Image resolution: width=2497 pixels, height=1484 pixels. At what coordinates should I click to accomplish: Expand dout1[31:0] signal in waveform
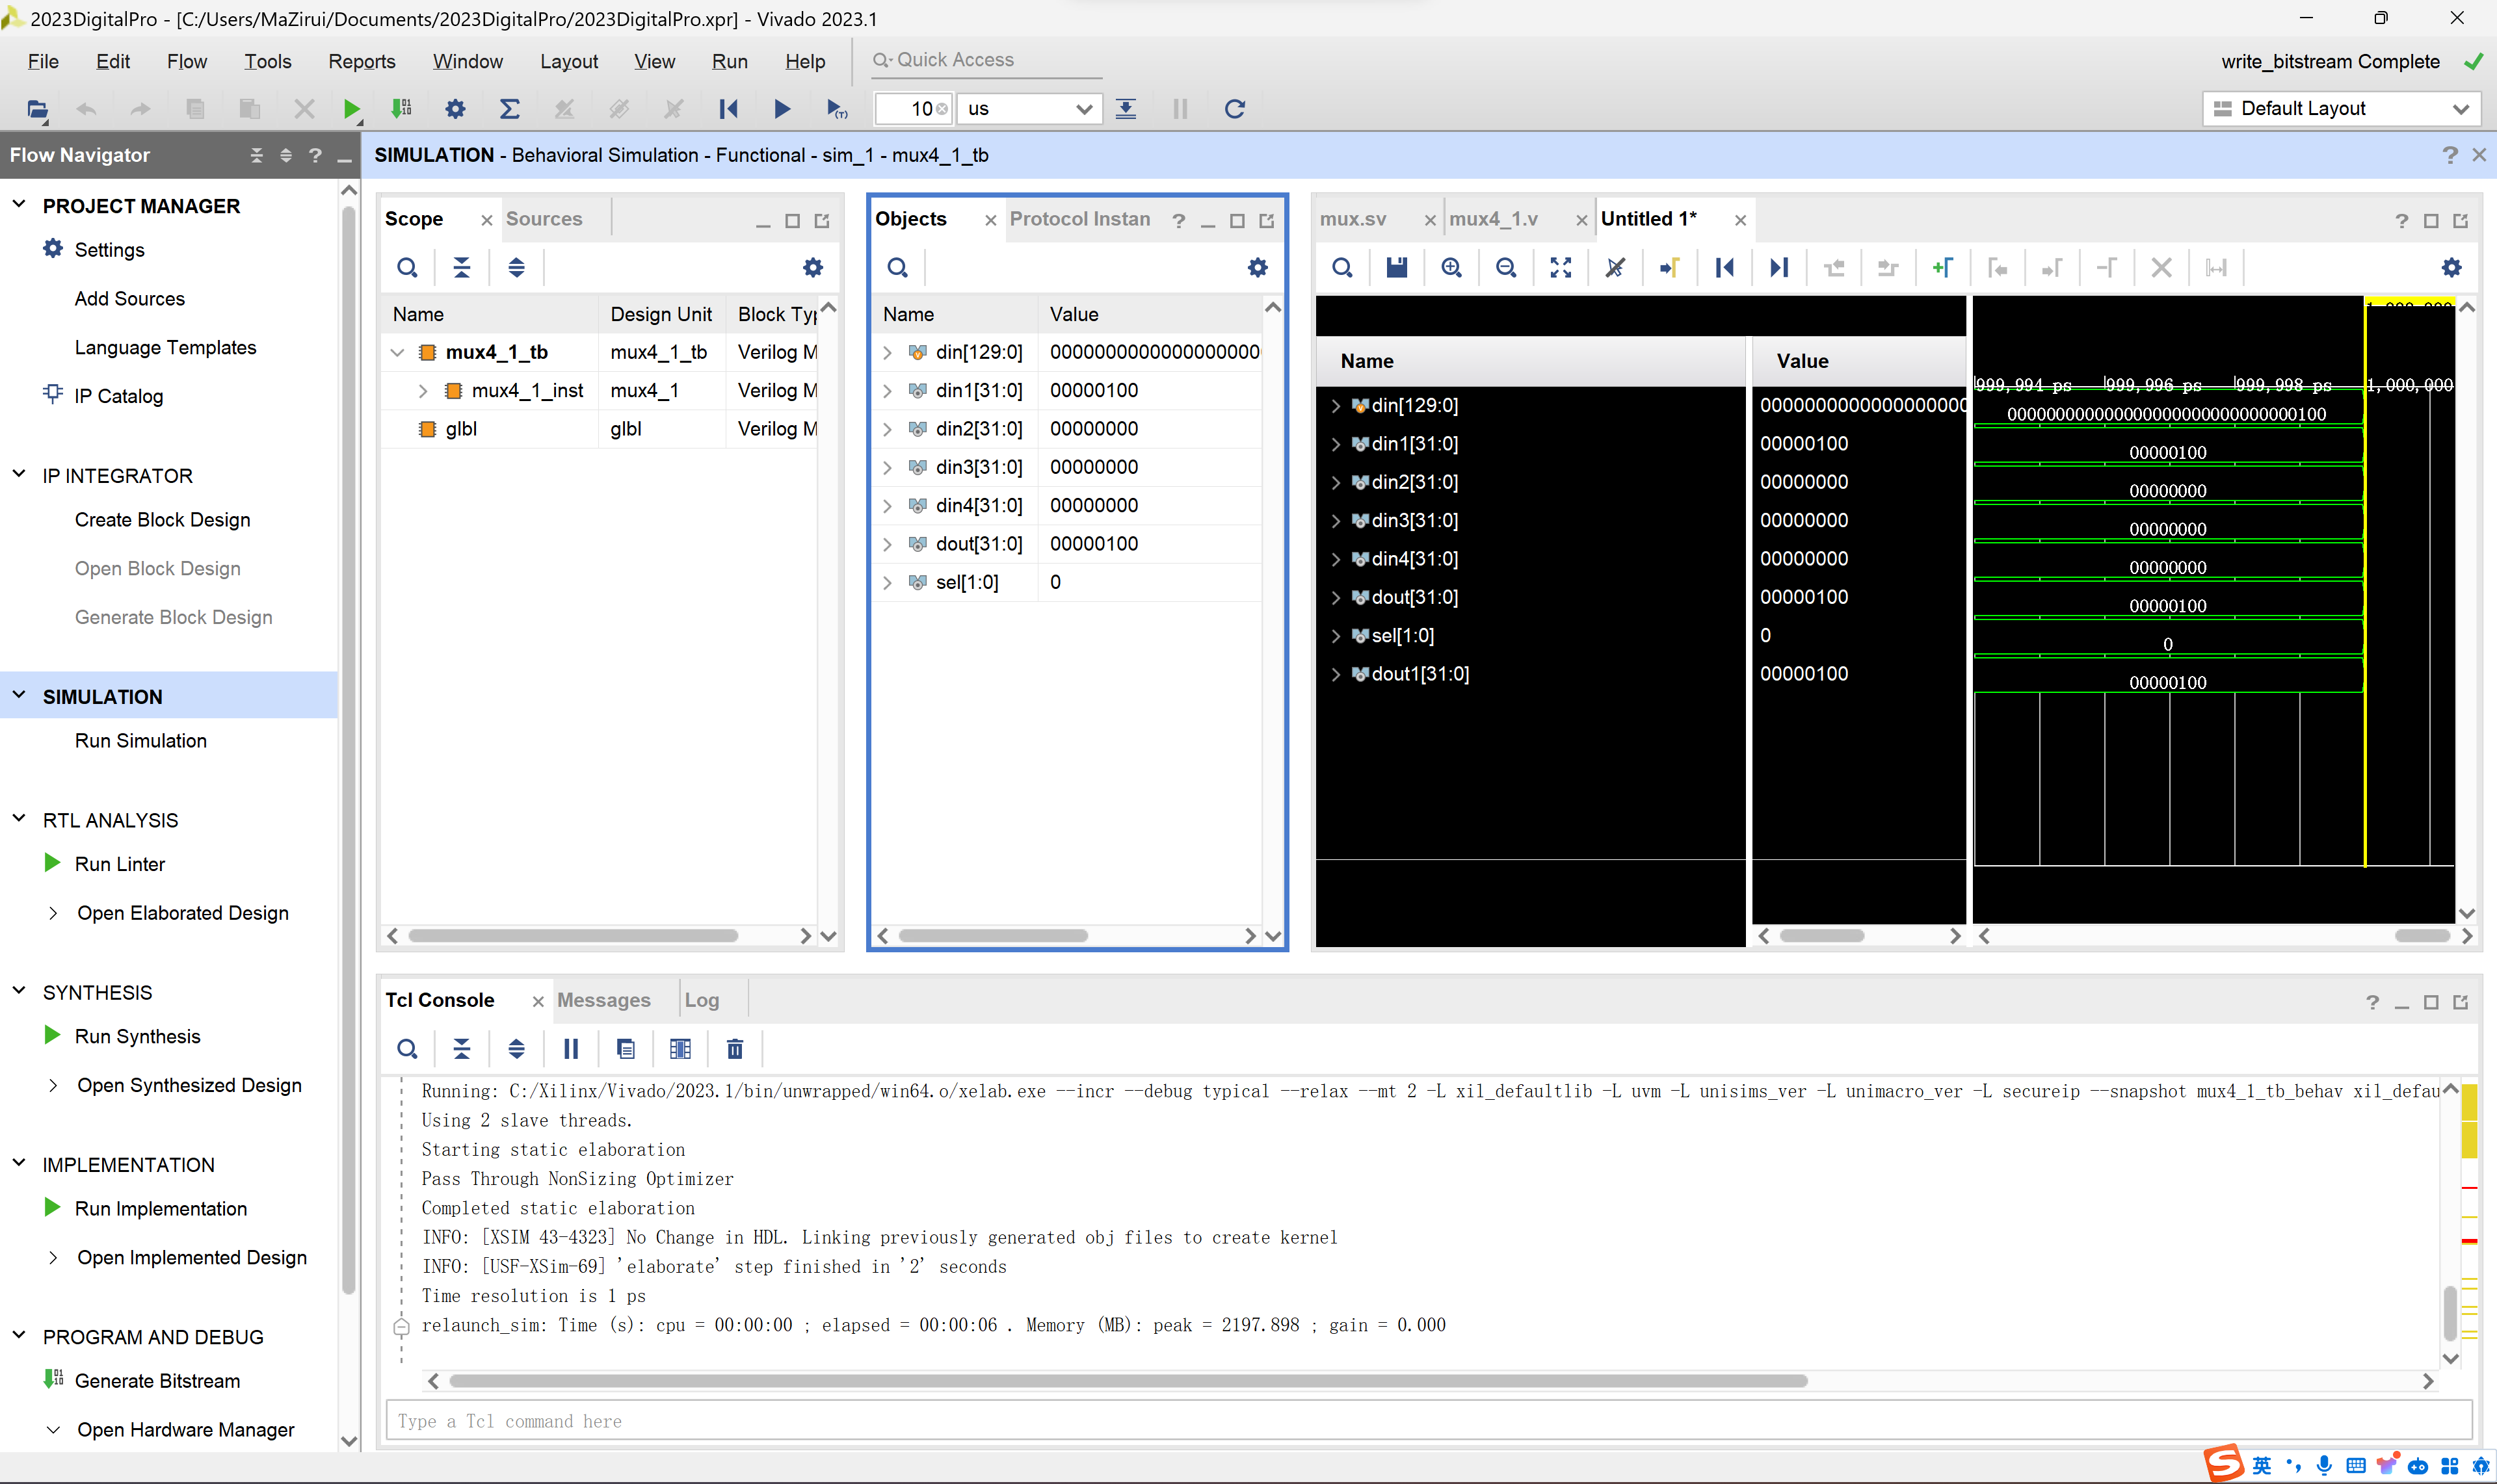tap(1334, 674)
